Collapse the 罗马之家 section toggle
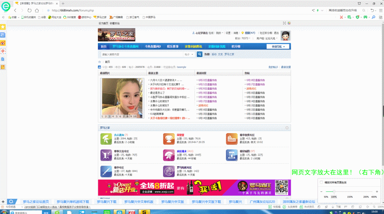 pos(287,128)
